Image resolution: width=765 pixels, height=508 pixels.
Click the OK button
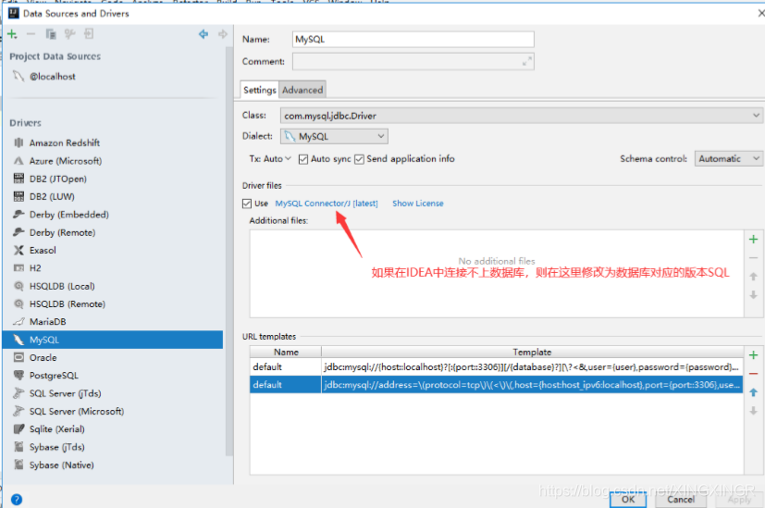(628, 500)
